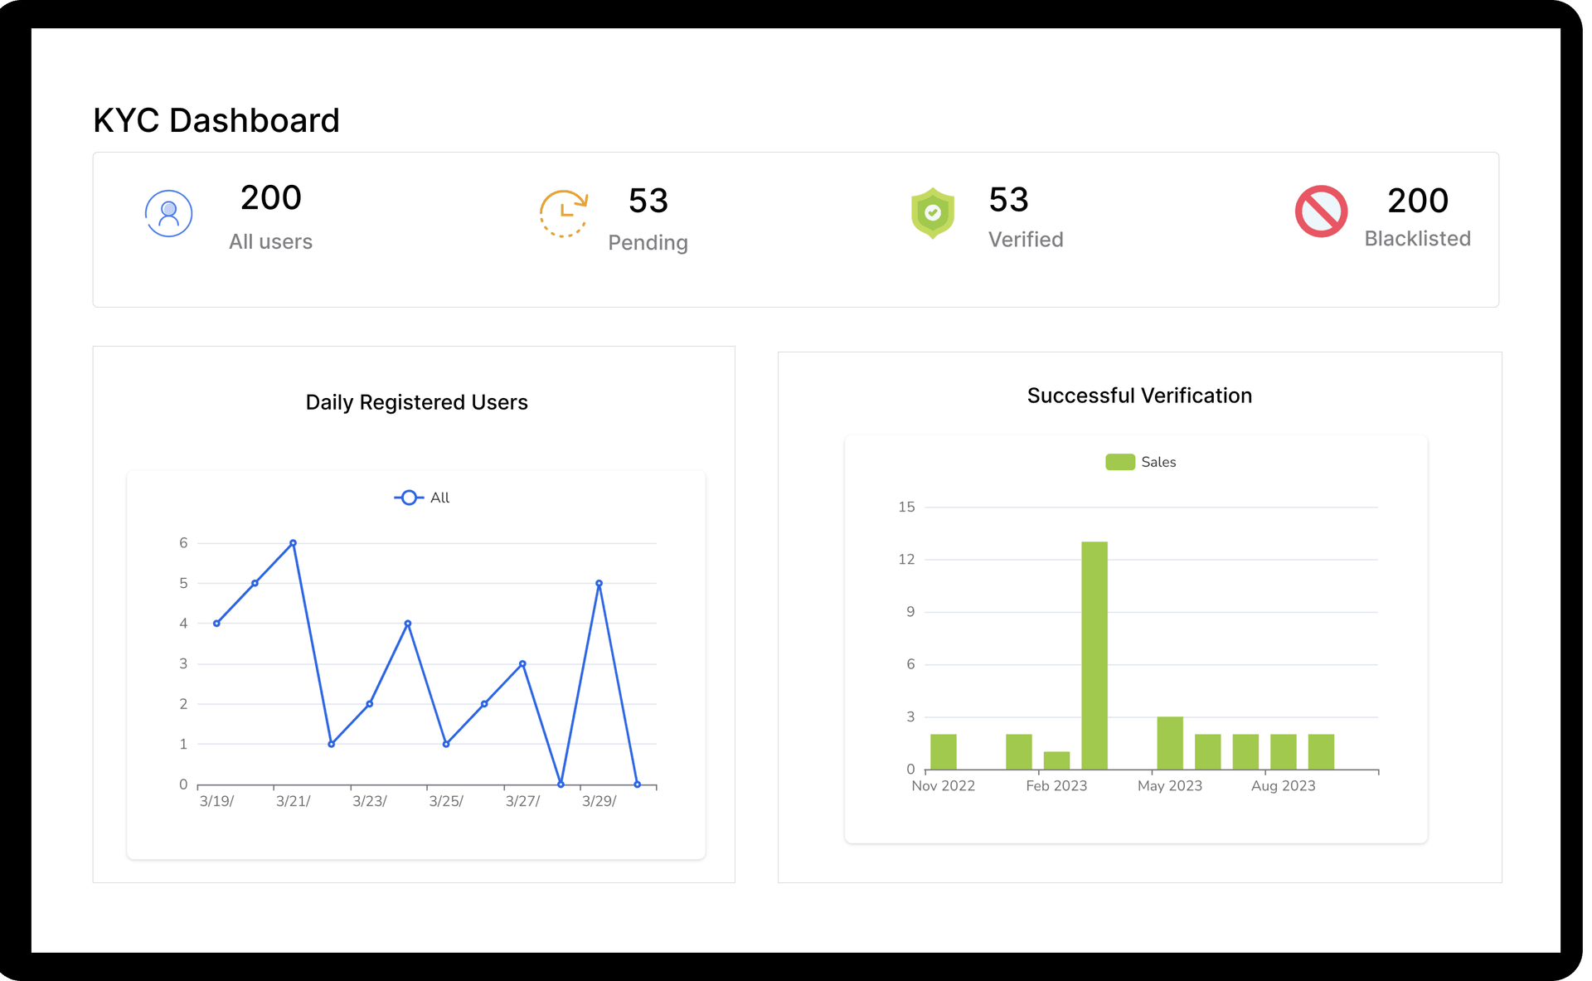Select the Successful Verification chart title
The height and width of the screenshot is (981, 1592).
tap(1139, 396)
